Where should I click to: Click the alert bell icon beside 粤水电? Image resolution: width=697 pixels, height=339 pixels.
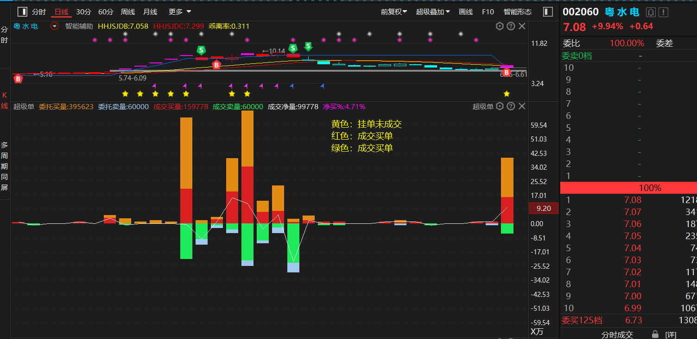point(651,12)
